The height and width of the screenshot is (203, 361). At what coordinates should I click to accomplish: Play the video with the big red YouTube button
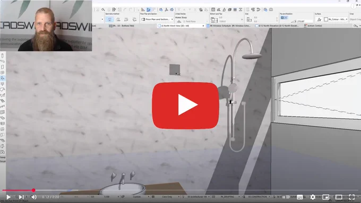pyautogui.click(x=185, y=105)
